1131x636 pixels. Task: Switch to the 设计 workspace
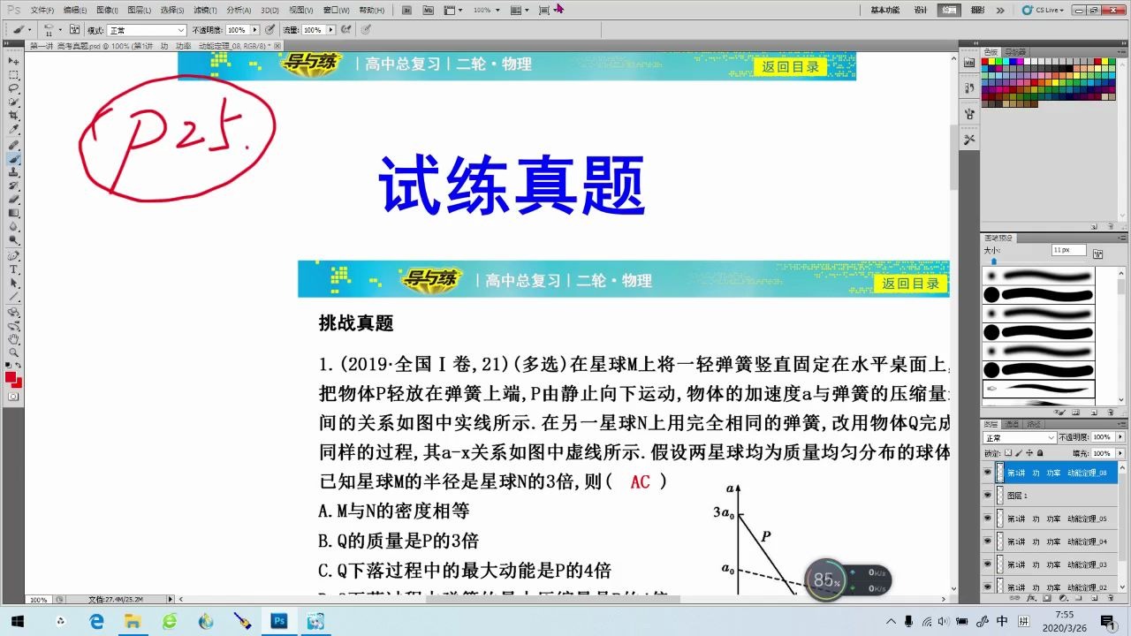921,11
